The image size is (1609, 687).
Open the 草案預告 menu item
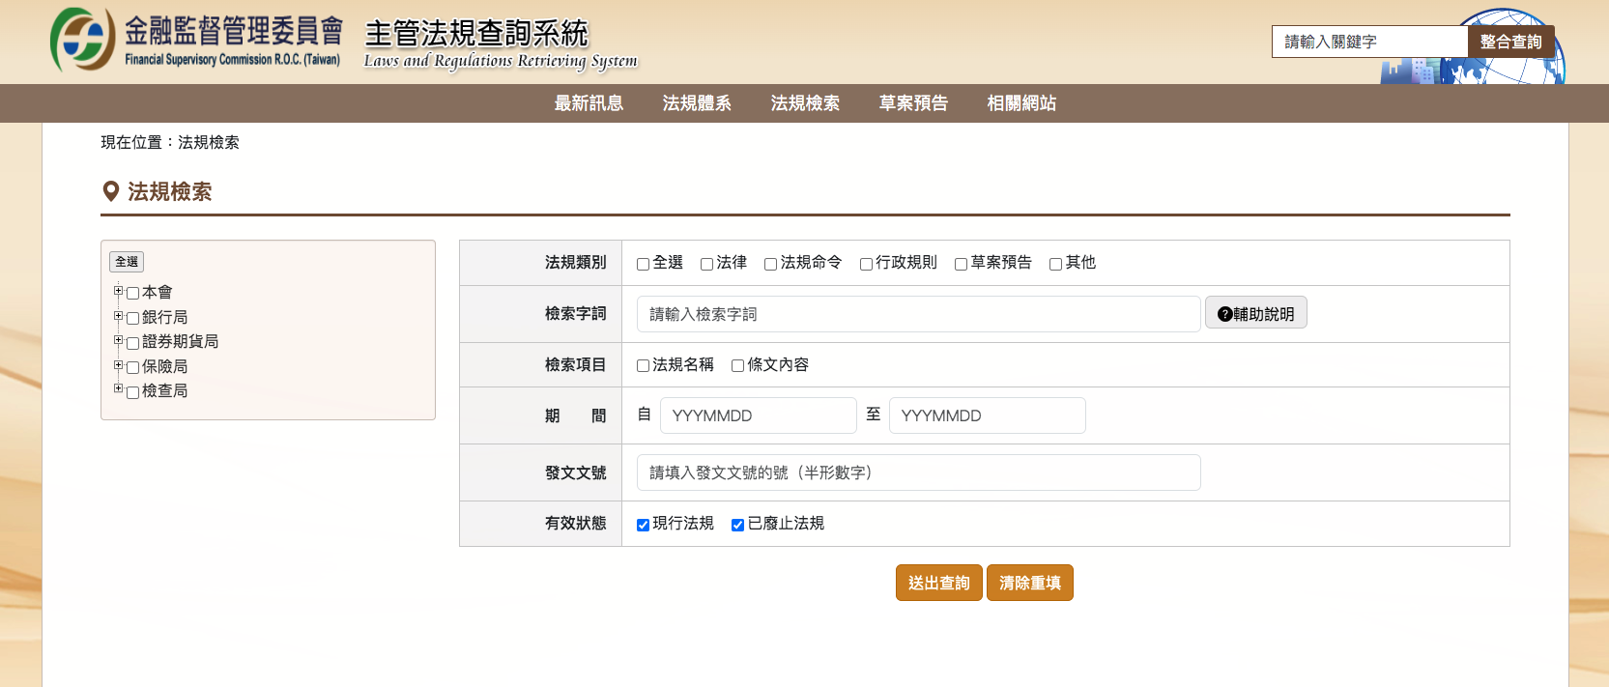tap(913, 103)
